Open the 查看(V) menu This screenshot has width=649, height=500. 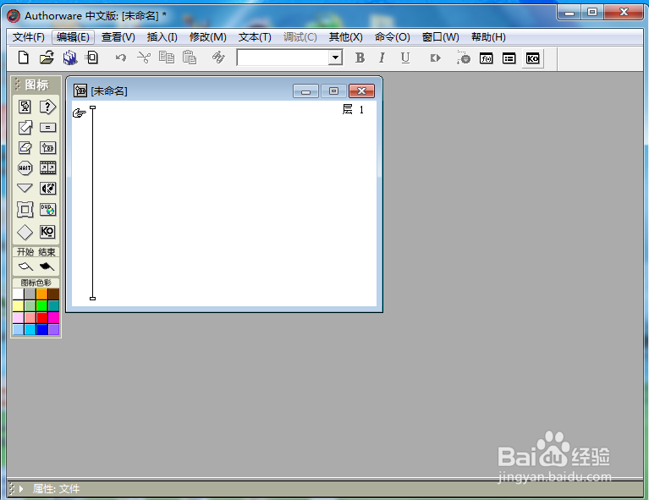(x=118, y=37)
